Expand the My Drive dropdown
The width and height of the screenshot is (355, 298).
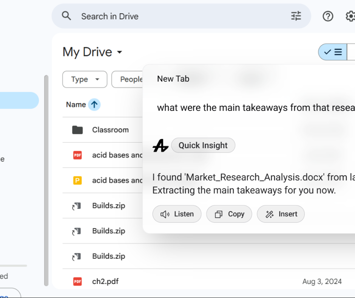coord(119,52)
